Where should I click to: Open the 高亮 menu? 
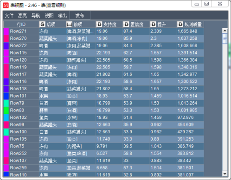click(x=22, y=15)
